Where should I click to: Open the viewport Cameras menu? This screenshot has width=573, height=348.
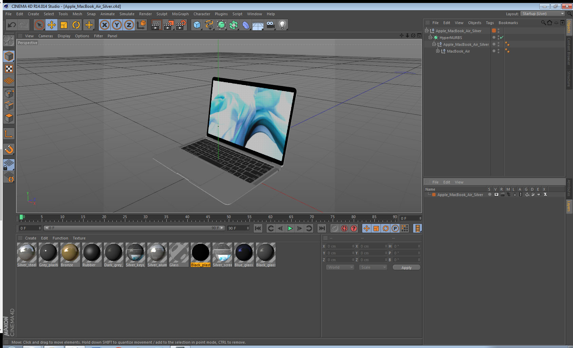[45, 36]
